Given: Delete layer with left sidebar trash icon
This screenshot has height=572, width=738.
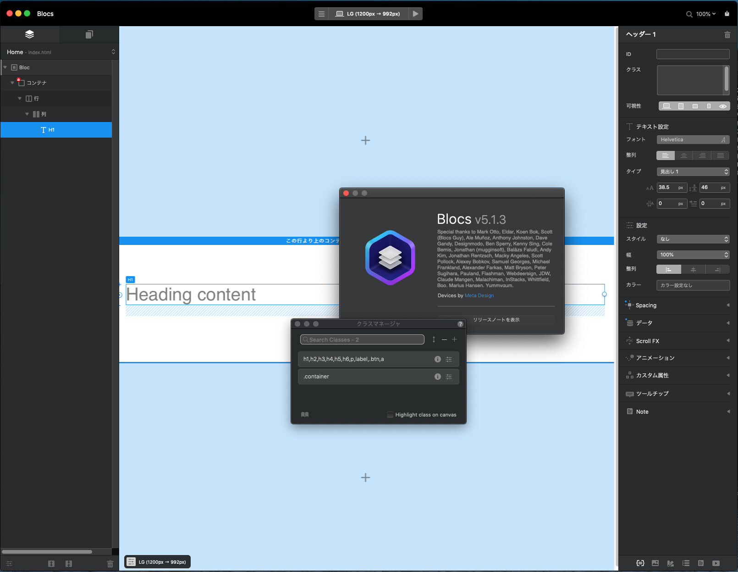Looking at the screenshot, I should pyautogui.click(x=110, y=564).
